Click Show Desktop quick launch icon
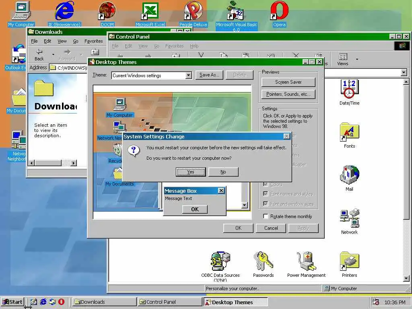The image size is (412, 309). click(34, 302)
